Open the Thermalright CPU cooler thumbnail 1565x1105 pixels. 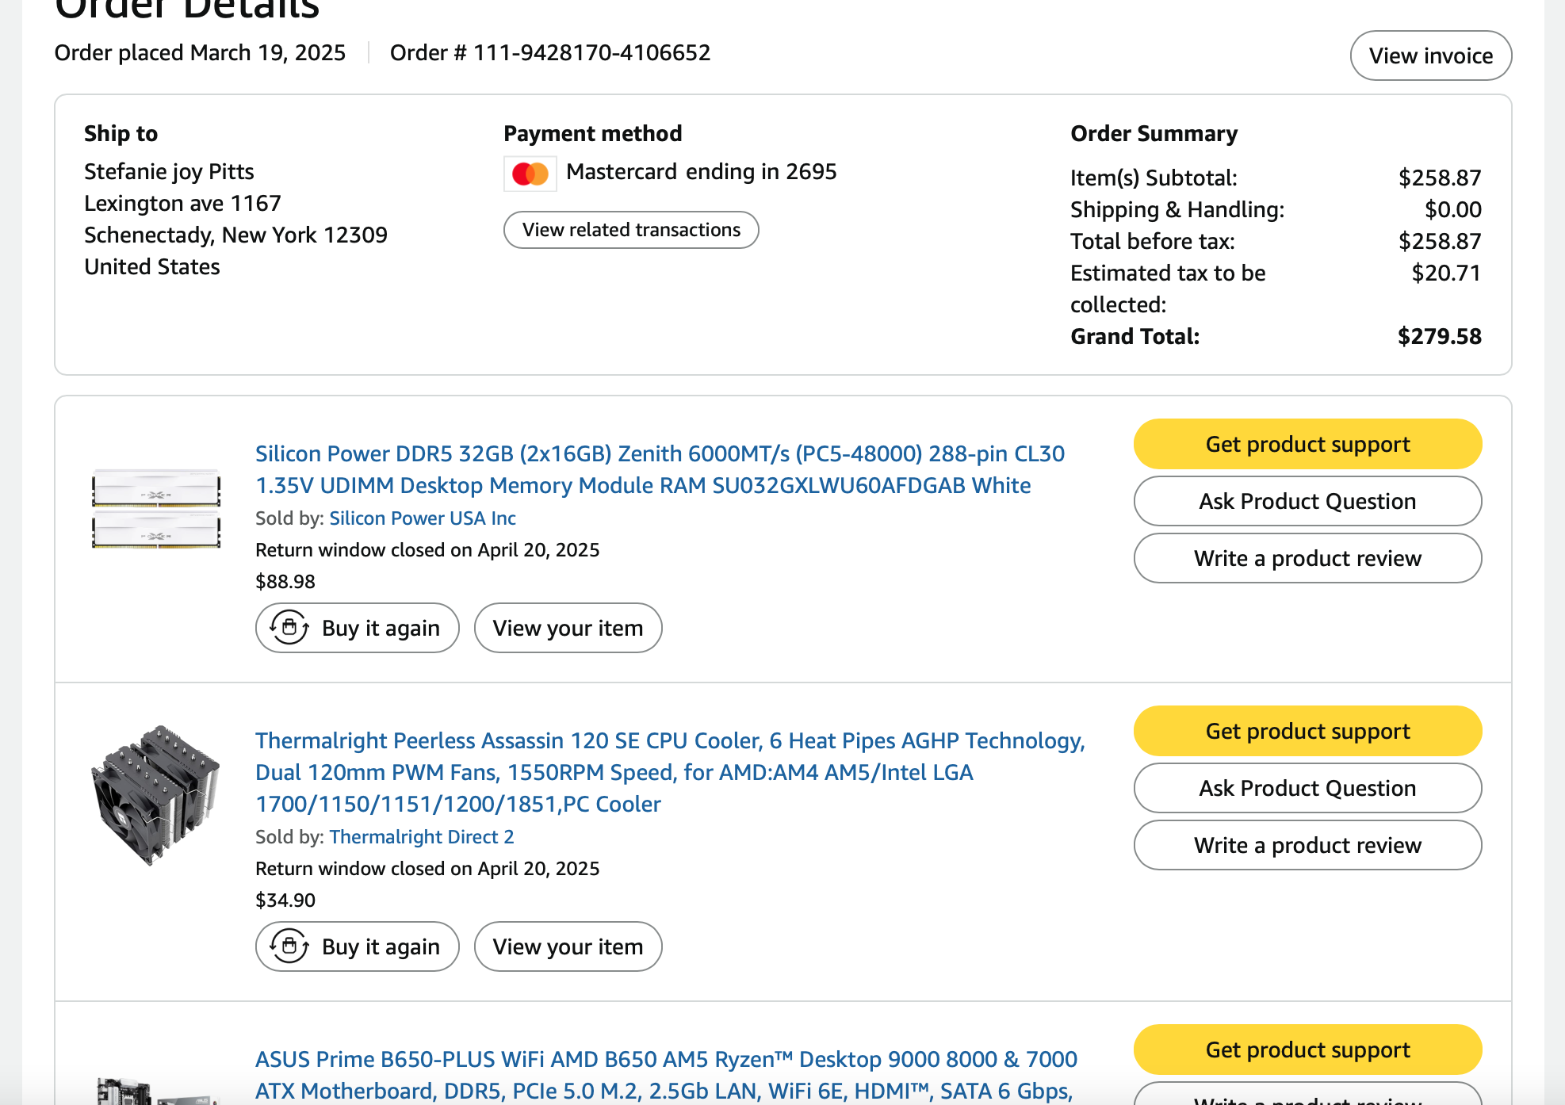click(x=156, y=795)
